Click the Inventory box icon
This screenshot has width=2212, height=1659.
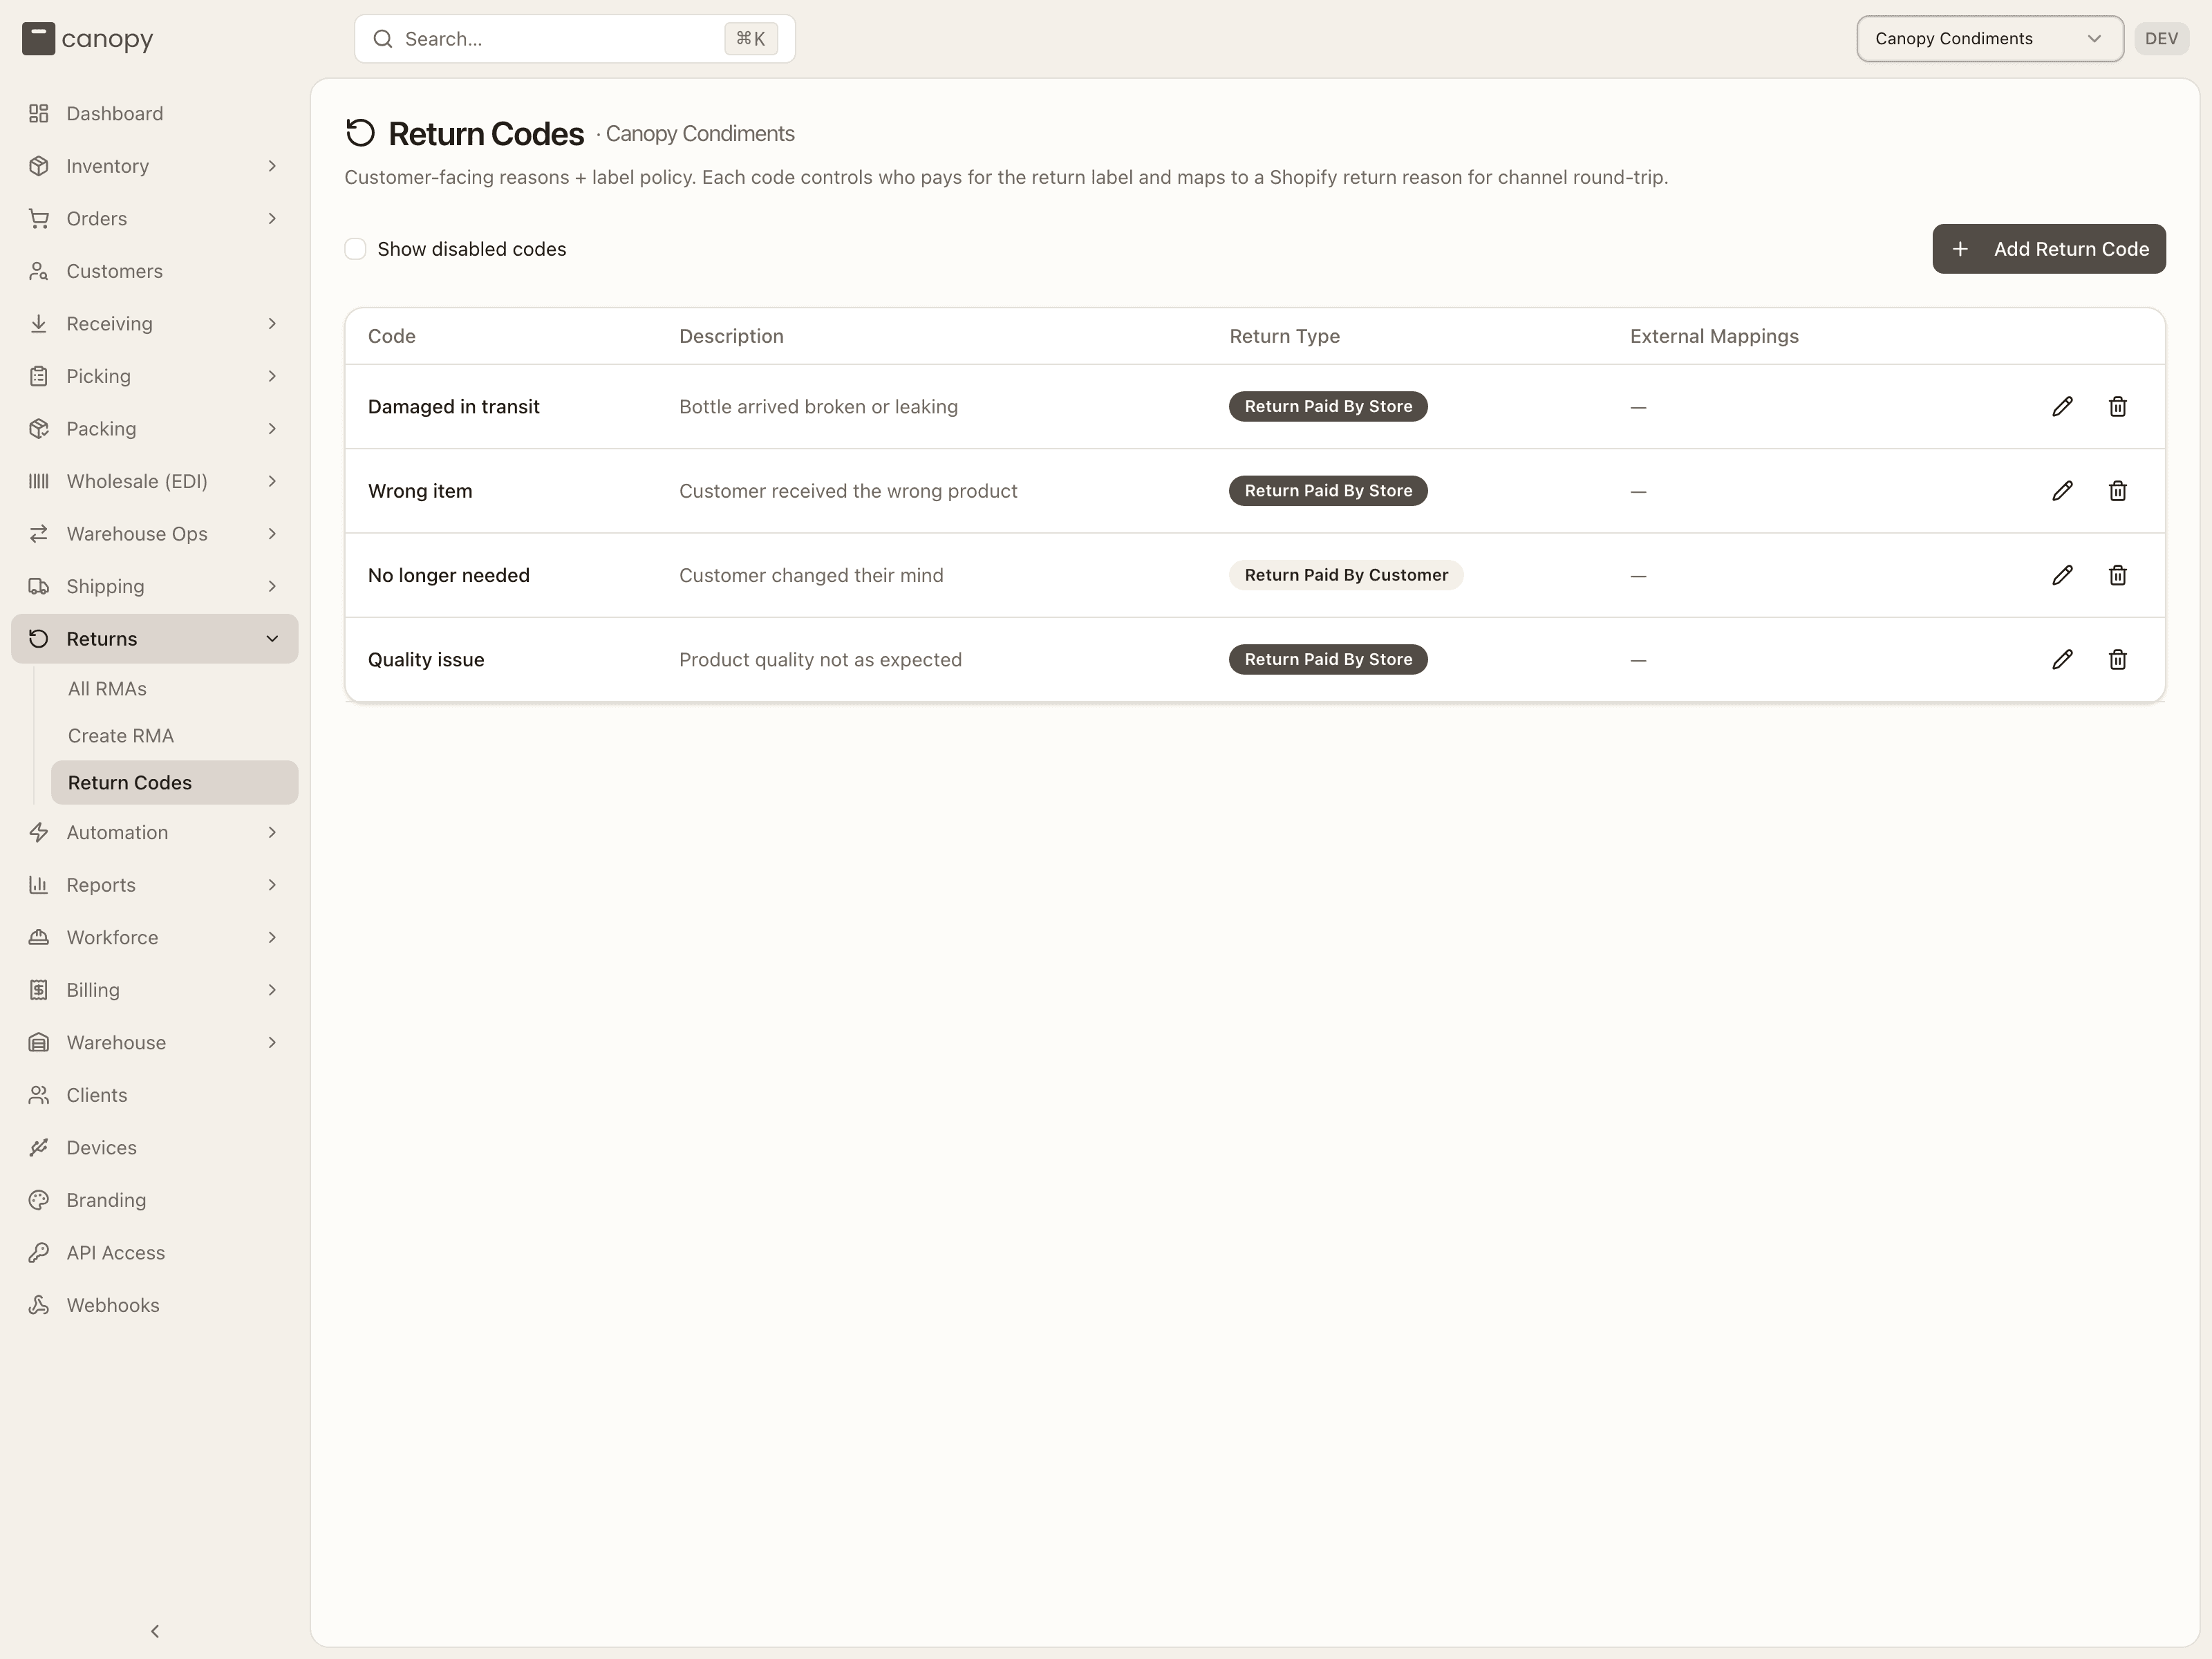tap(39, 166)
